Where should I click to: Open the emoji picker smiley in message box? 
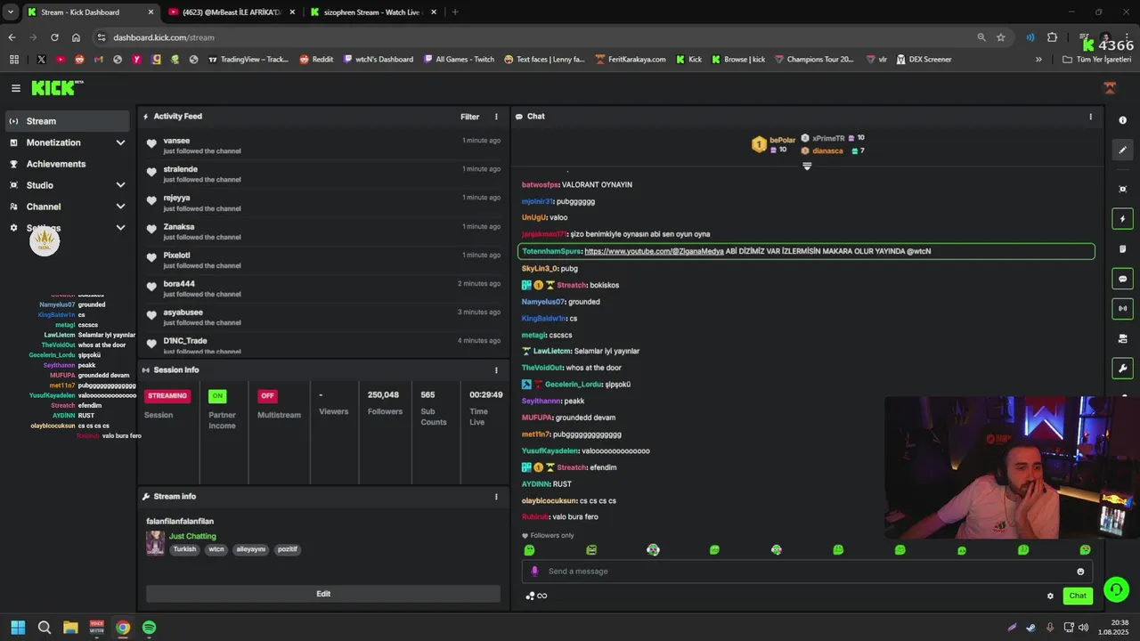pyautogui.click(x=1080, y=572)
